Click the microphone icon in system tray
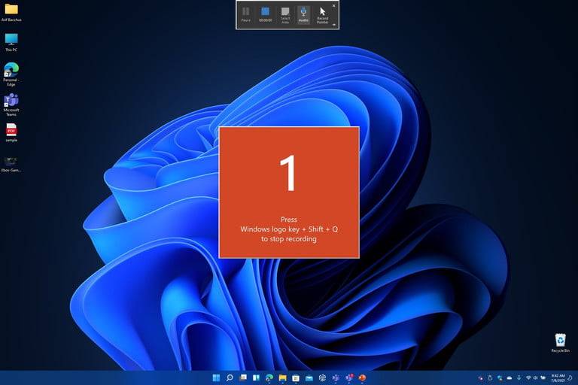The height and width of the screenshot is (385, 578). (x=519, y=378)
